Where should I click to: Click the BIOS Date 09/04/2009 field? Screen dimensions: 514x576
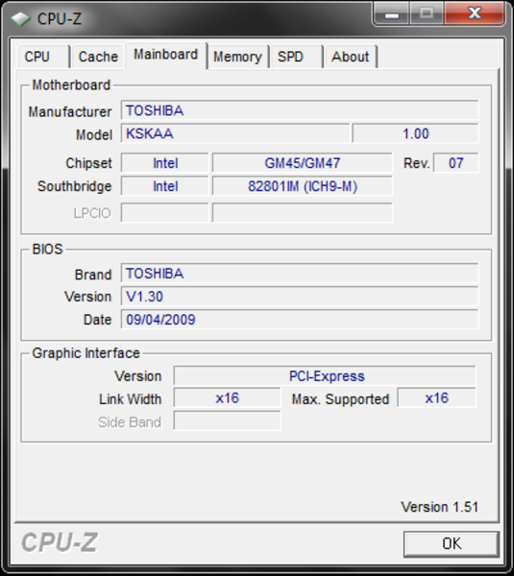(x=300, y=320)
